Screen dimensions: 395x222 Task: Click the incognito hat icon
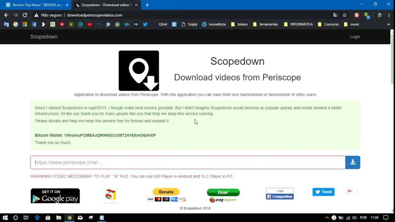click(x=380, y=15)
